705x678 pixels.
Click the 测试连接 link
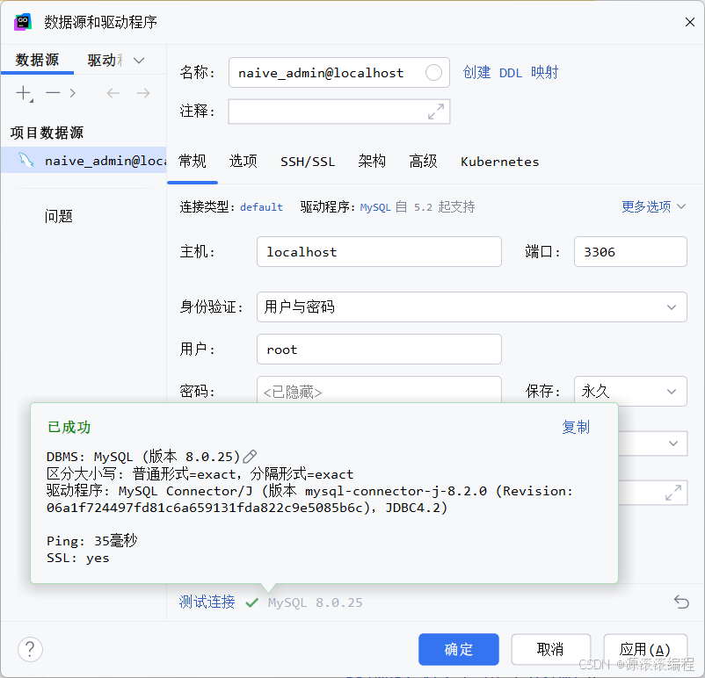point(207,602)
